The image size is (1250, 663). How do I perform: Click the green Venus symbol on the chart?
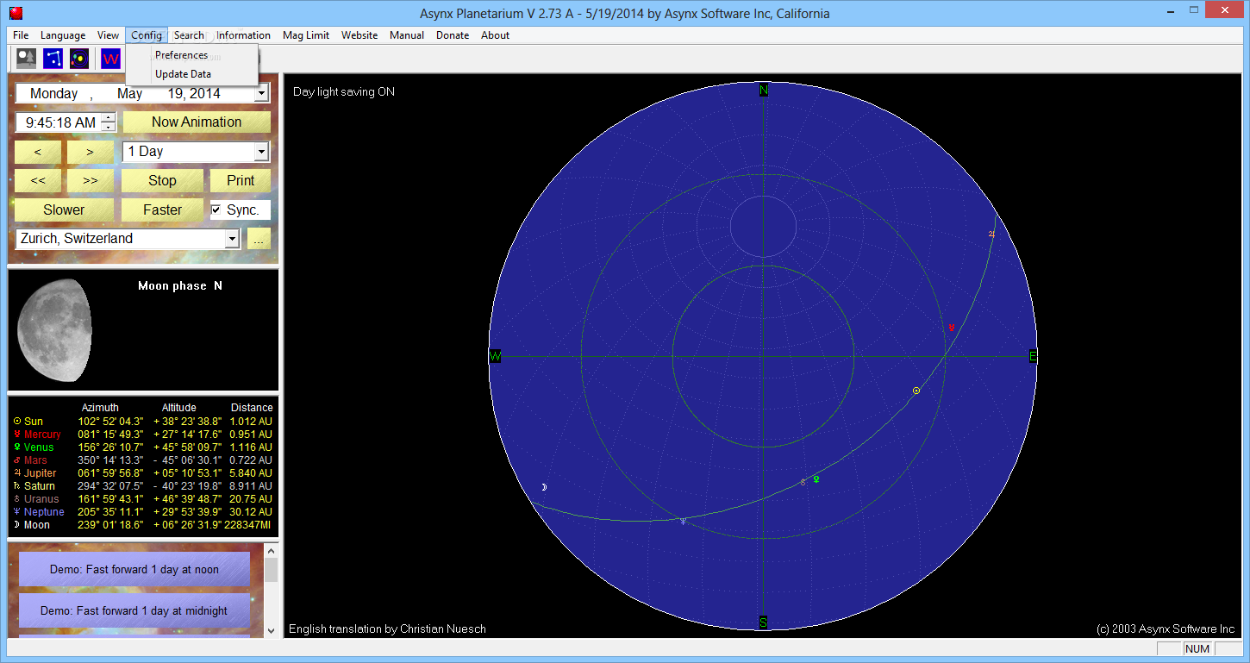click(816, 479)
